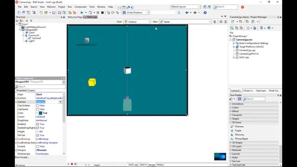Open the File menu
297x167 pixels.
[x=19, y=7]
